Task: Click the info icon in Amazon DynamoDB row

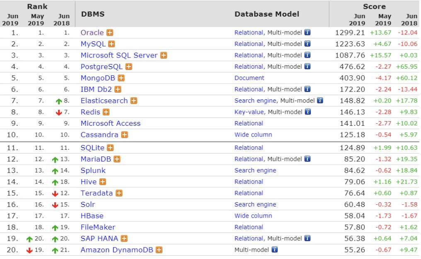Action: click(274, 249)
